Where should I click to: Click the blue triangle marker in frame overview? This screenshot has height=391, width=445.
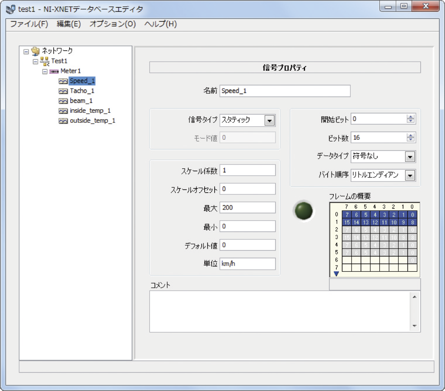pyautogui.click(x=336, y=273)
